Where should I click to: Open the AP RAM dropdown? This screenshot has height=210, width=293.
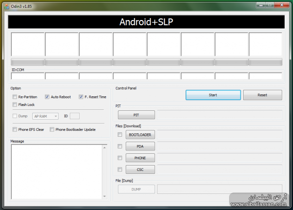tap(45, 116)
